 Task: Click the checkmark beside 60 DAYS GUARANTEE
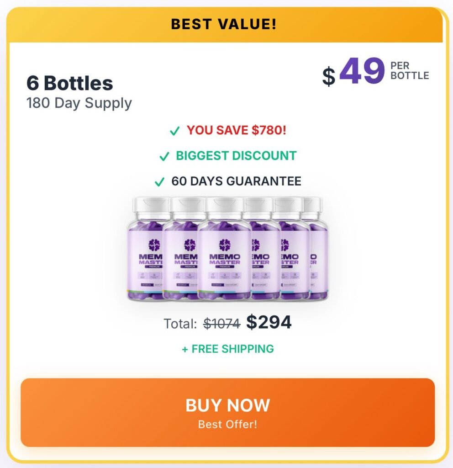coord(160,182)
